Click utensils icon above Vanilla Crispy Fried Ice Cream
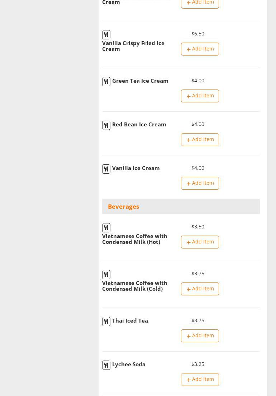The image size is (276, 396). [106, 35]
